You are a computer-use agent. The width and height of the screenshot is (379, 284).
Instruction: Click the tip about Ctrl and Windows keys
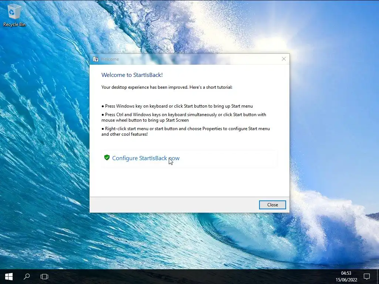coord(184,117)
